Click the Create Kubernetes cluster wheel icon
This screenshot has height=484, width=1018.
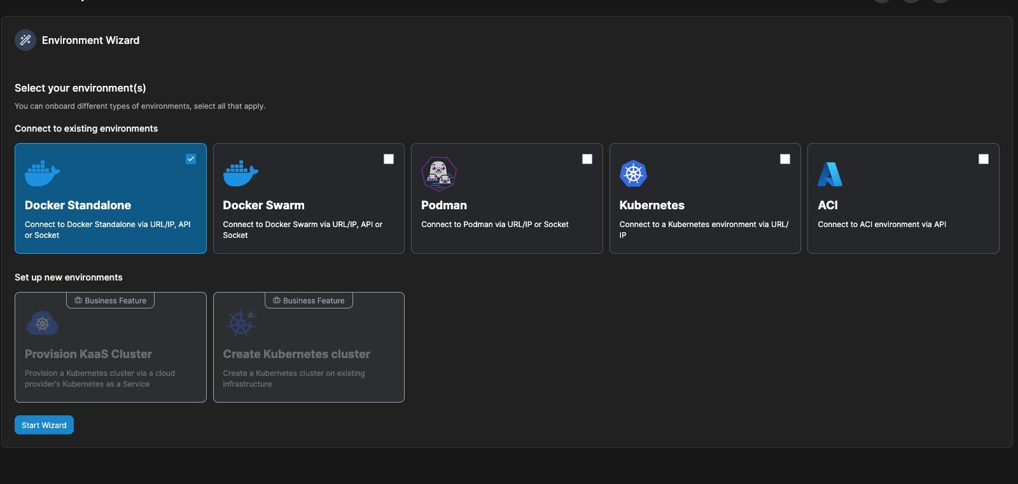241,323
